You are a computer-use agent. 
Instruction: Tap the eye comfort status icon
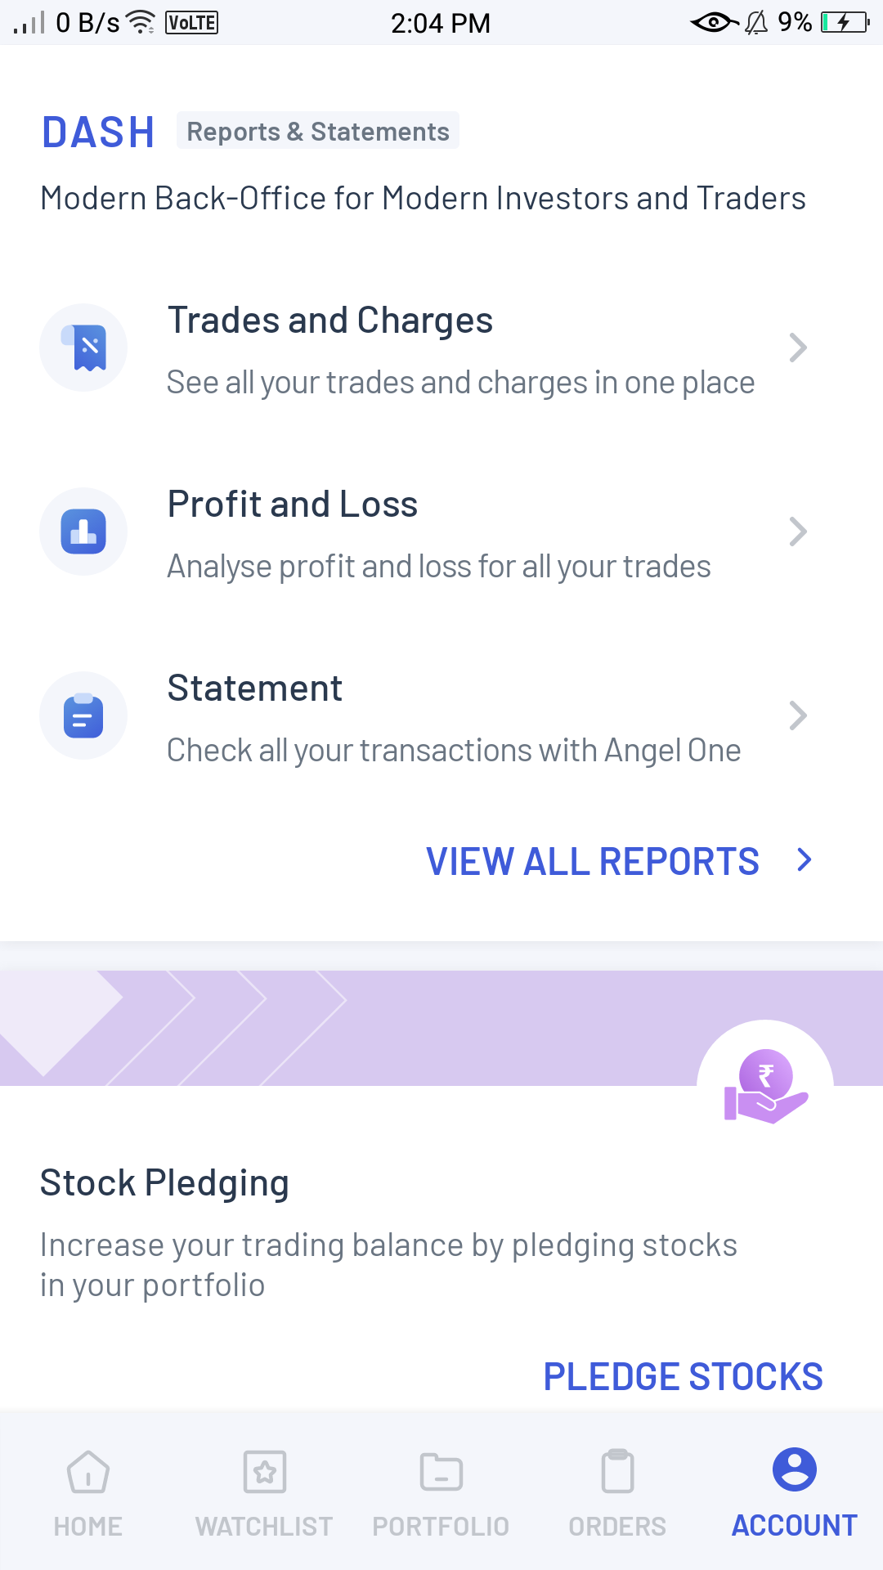click(x=713, y=23)
